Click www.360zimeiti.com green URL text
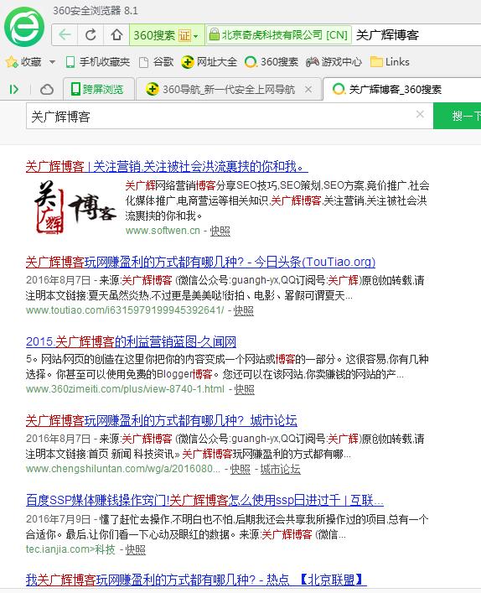The height and width of the screenshot is (593, 481). click(x=125, y=389)
